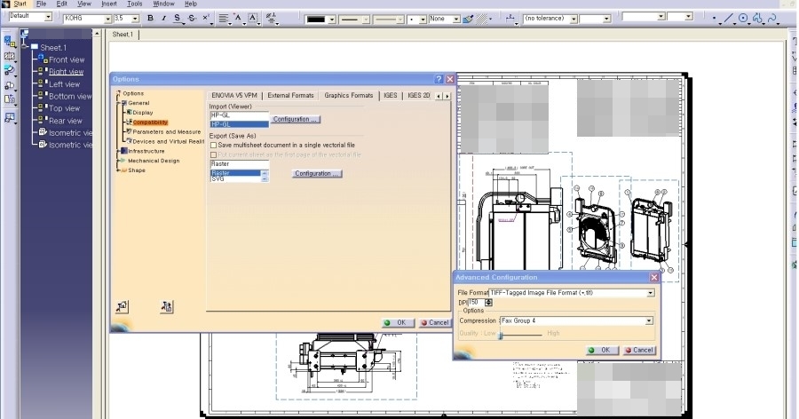
Task: Select SVG in export format list
Action: [218, 179]
